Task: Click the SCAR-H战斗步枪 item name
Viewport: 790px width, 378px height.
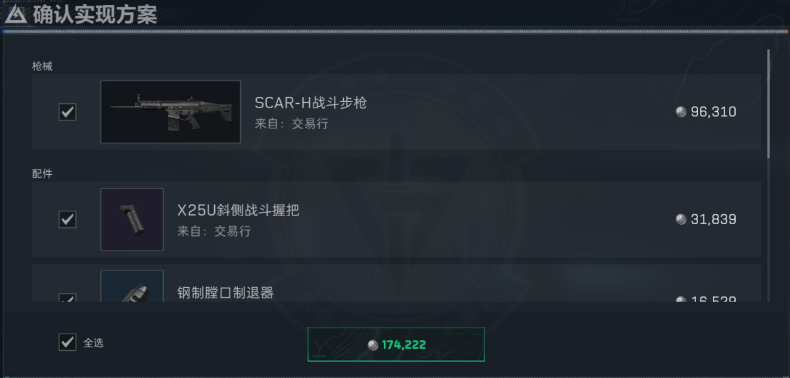Action: (x=310, y=103)
